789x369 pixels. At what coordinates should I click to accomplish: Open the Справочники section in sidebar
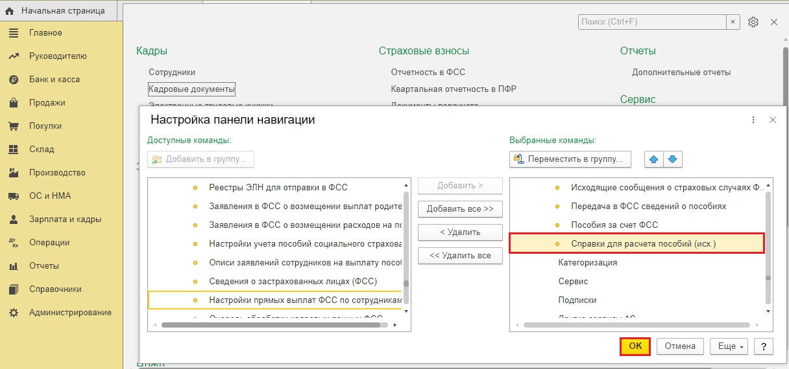(x=55, y=289)
